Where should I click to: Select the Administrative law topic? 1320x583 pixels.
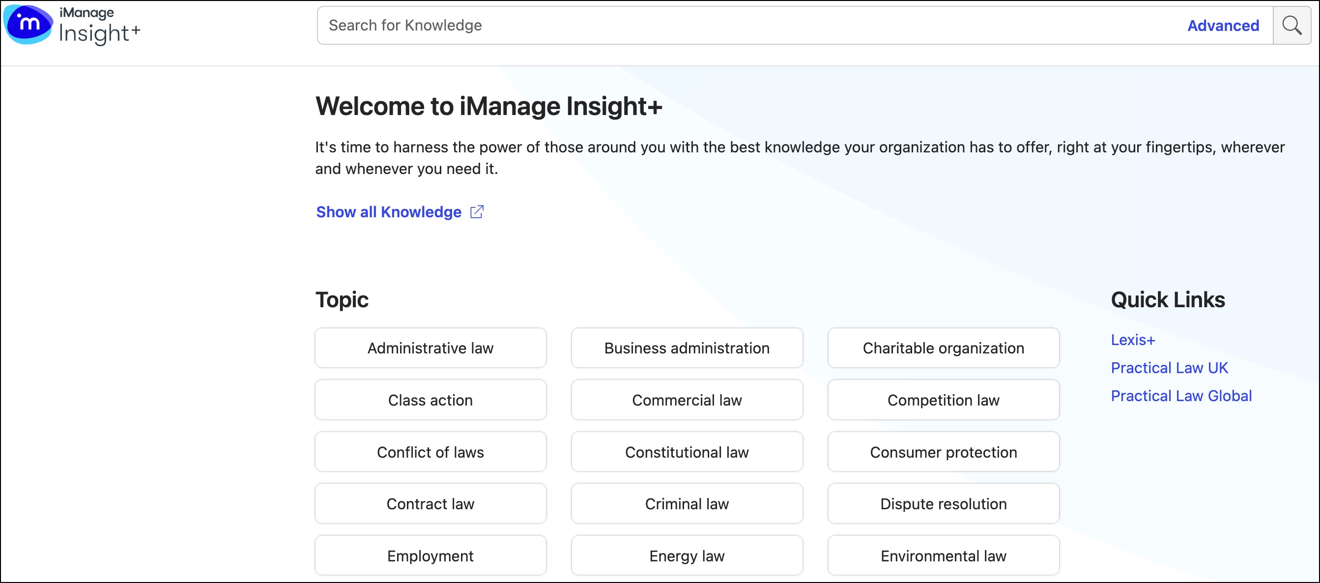pos(430,348)
